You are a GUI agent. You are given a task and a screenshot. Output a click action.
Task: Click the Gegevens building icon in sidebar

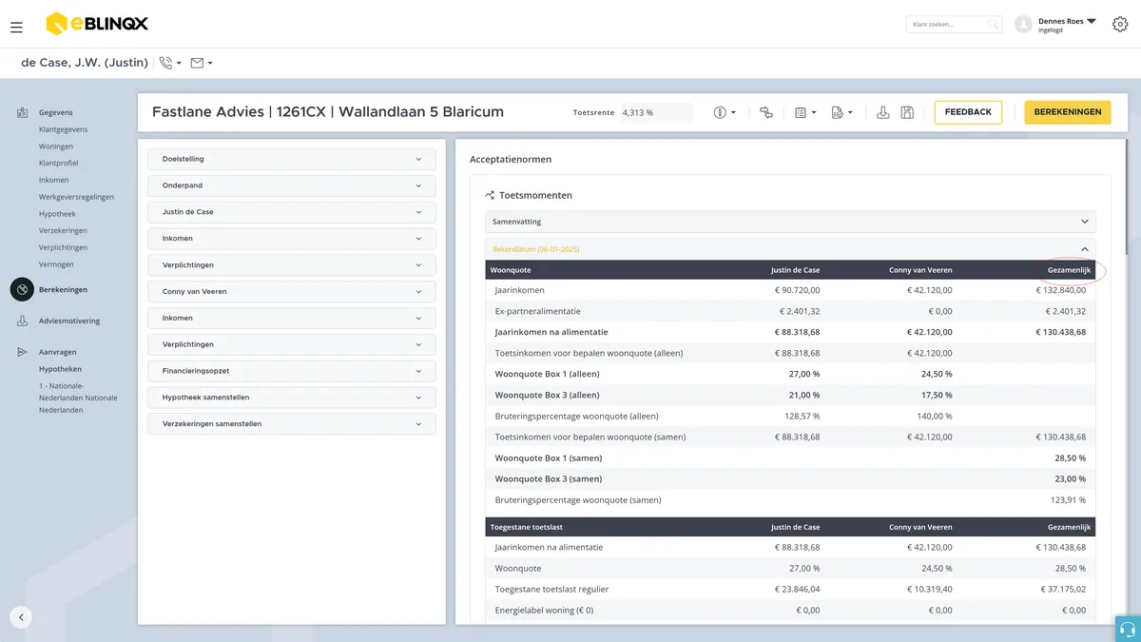pyautogui.click(x=22, y=113)
